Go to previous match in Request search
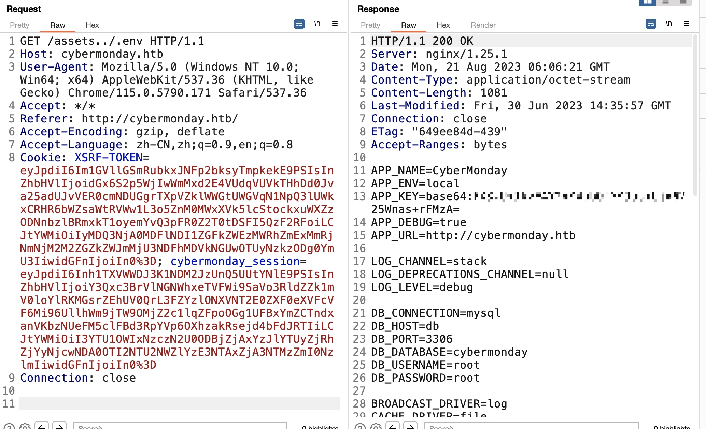 [x=42, y=426]
